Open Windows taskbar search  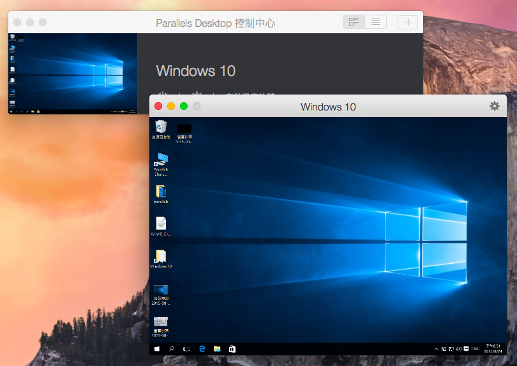[x=172, y=349]
